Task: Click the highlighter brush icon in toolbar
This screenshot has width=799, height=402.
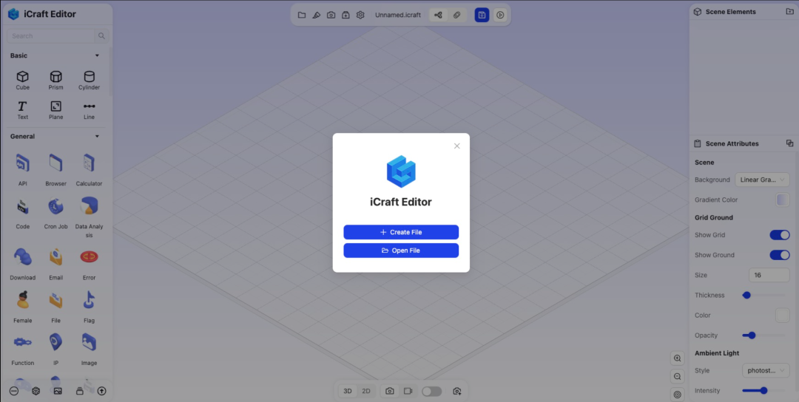Action: point(317,16)
